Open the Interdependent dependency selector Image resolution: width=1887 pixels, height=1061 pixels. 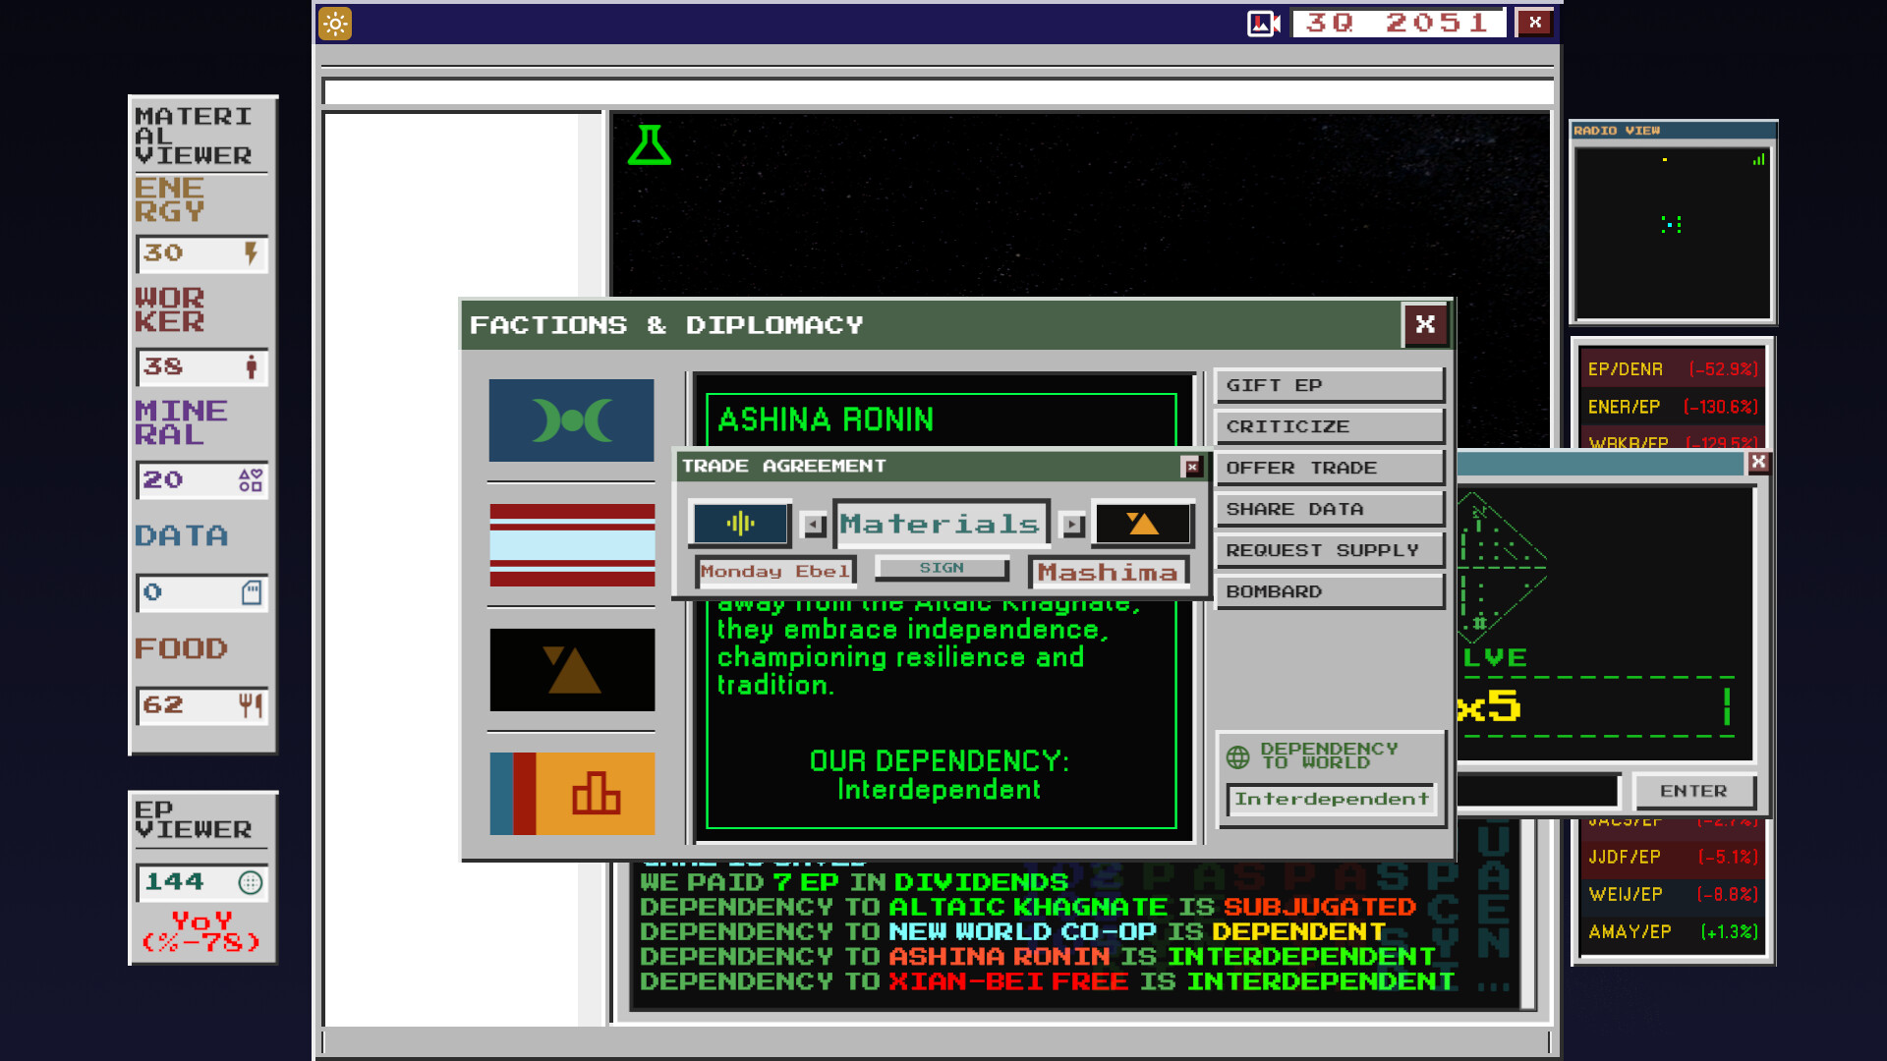[x=1330, y=799]
